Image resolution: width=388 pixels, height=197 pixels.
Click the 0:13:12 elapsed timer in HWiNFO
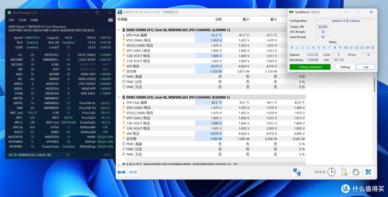click(x=320, y=172)
